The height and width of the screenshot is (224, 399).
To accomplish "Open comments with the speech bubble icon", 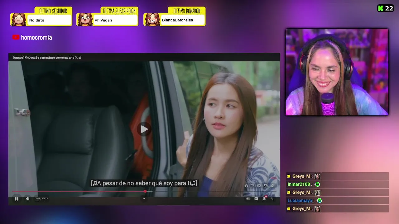I will click(259, 186).
